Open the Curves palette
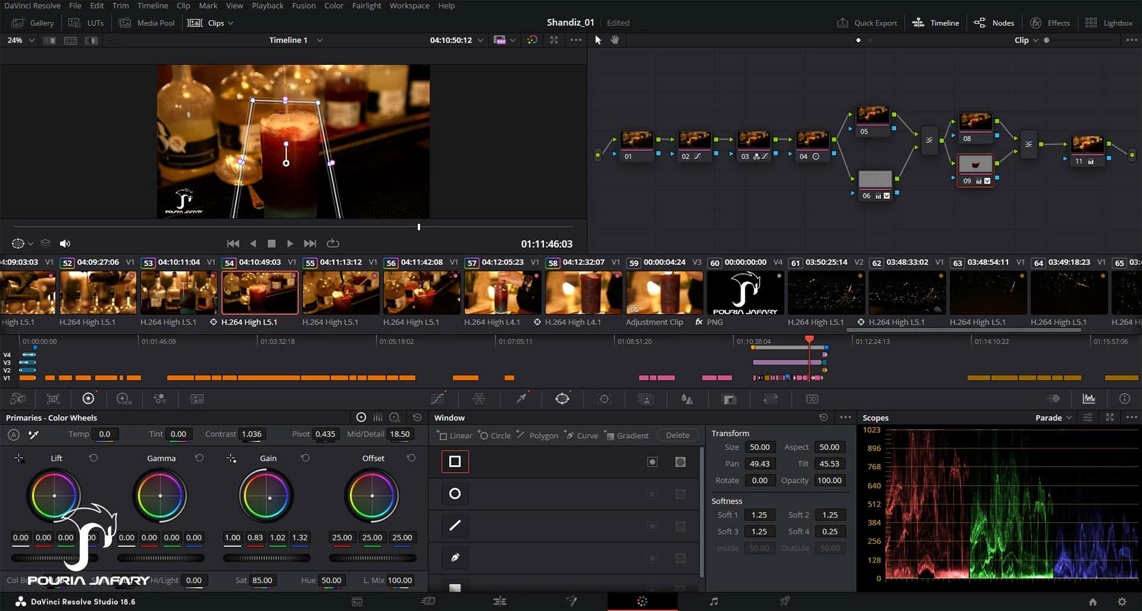 tap(438, 398)
